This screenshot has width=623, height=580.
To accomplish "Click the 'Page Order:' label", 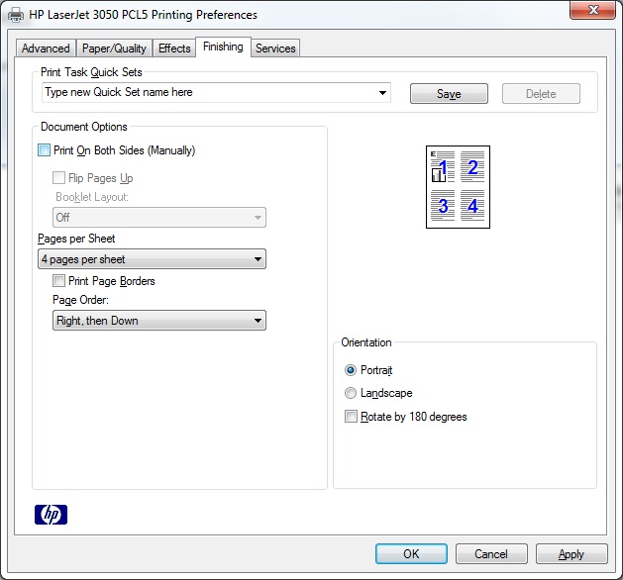I will click(80, 300).
